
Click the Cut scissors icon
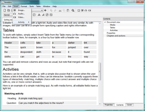pos(60,10)
